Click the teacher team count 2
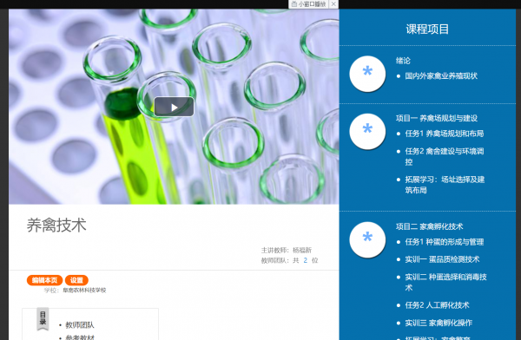 pos(305,260)
